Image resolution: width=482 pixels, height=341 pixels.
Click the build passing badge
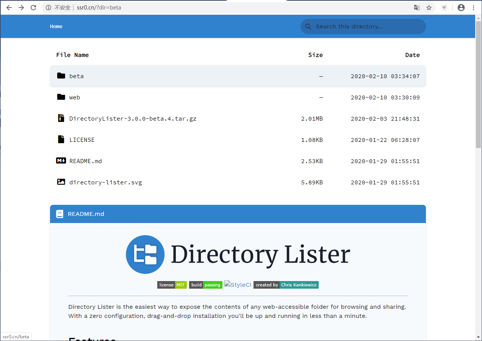(x=206, y=284)
